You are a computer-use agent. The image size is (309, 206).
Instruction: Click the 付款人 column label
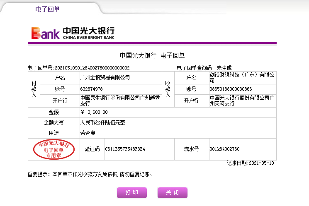point(34,89)
